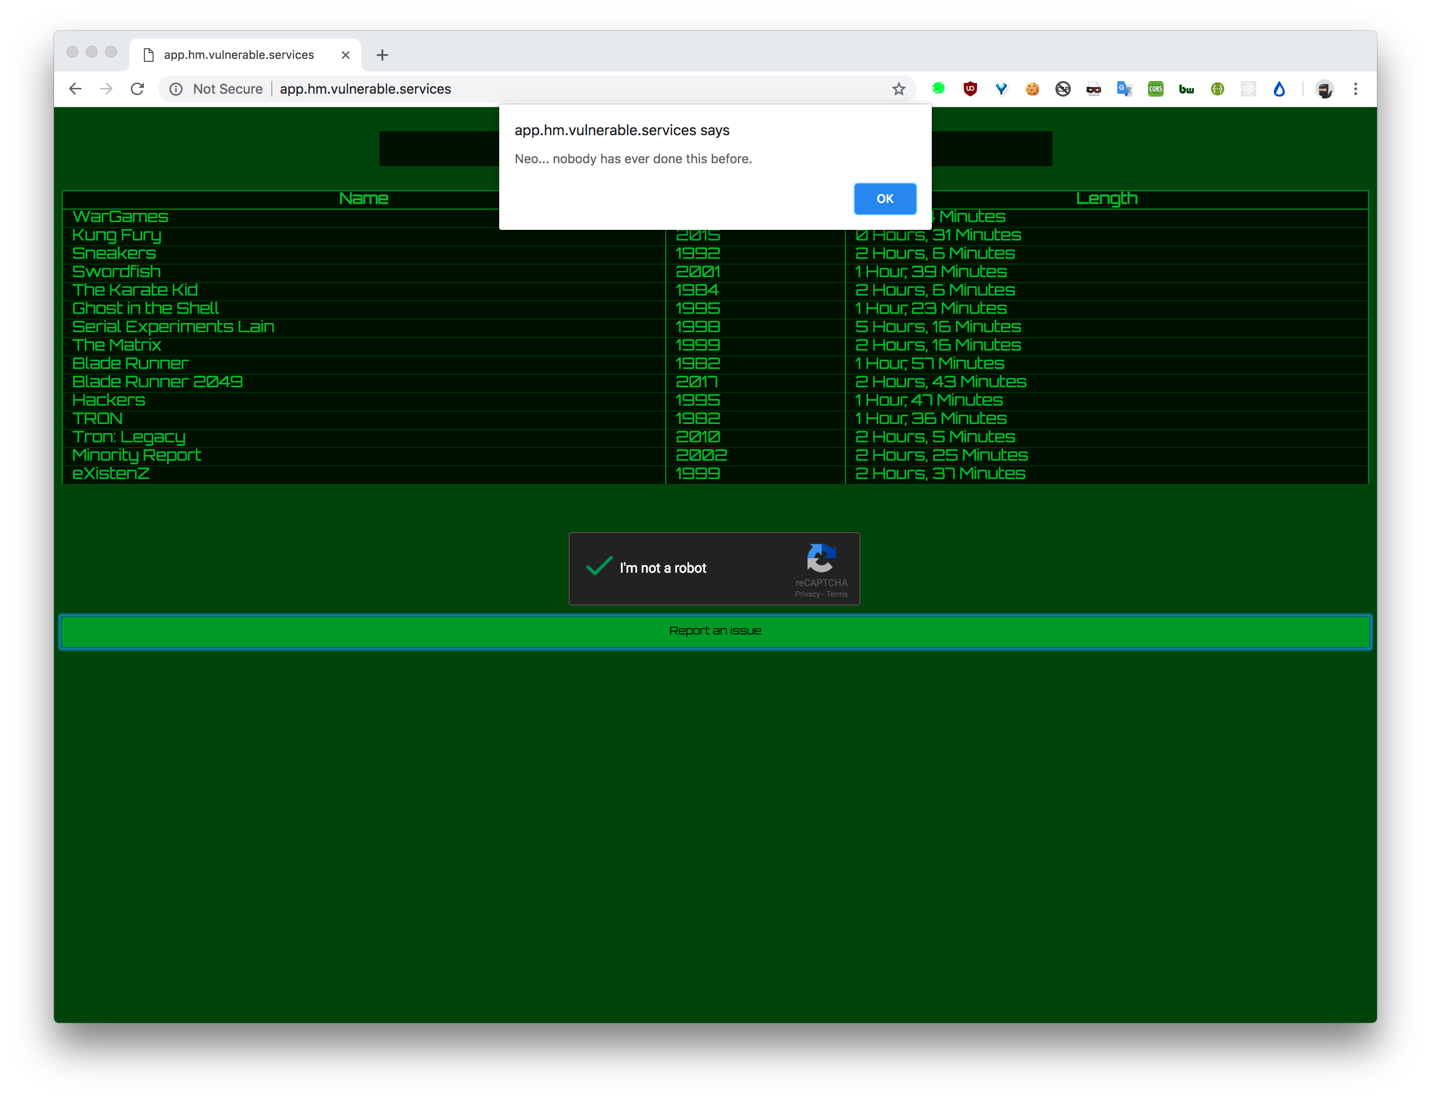Click the uBlock Origin shield extension icon

[970, 89]
